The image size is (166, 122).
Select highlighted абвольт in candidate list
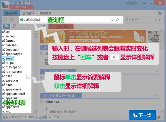[8, 58]
